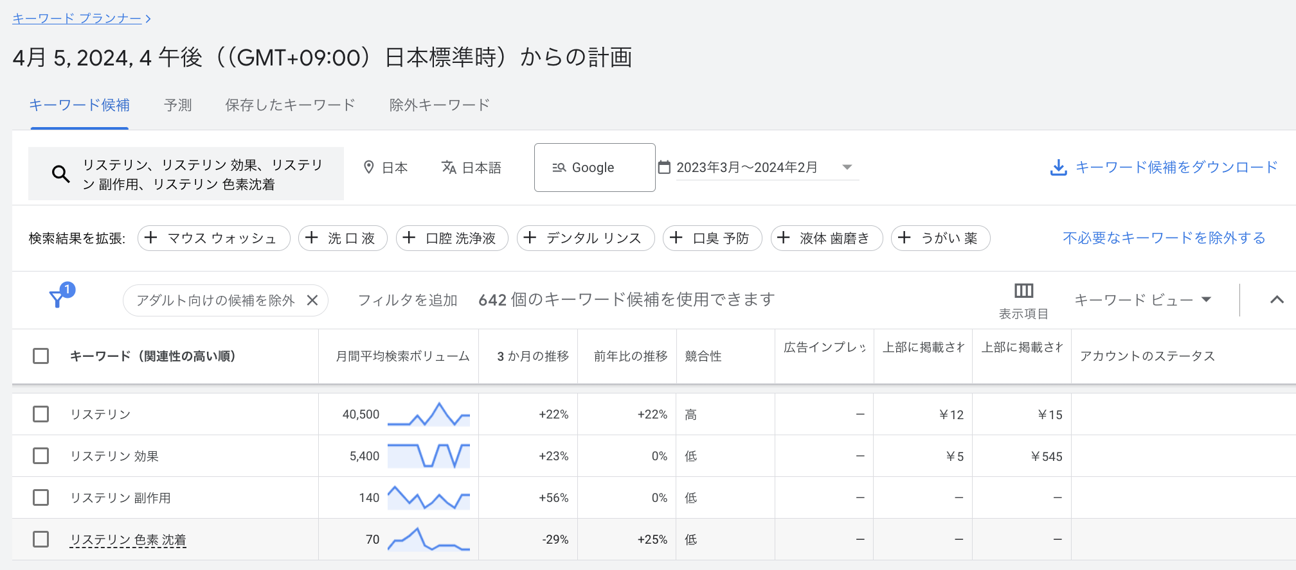Click the sparkline chart in リステリン row

pyautogui.click(x=429, y=414)
